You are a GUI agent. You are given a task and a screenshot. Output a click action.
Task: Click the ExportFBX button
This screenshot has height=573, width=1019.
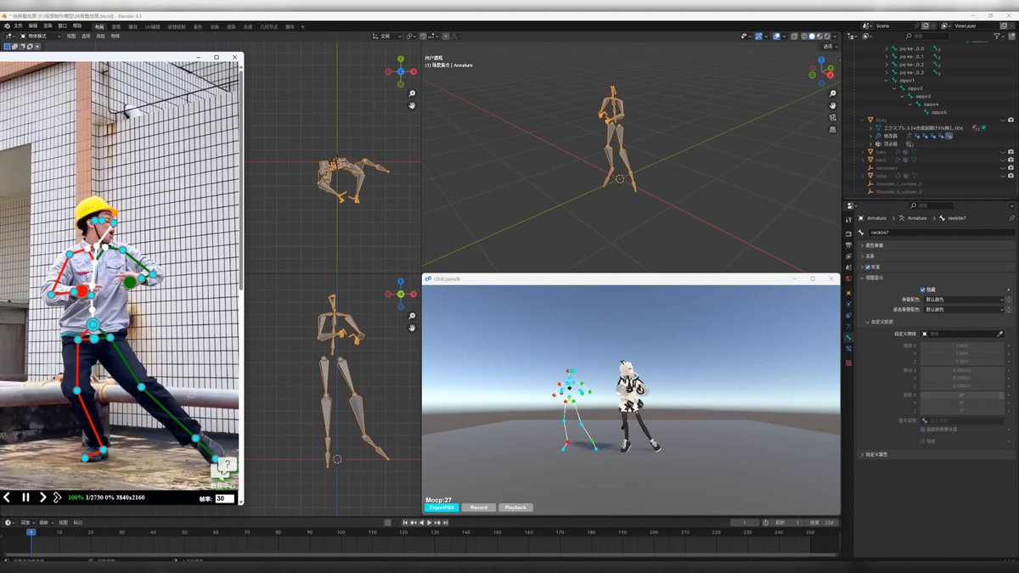(442, 508)
